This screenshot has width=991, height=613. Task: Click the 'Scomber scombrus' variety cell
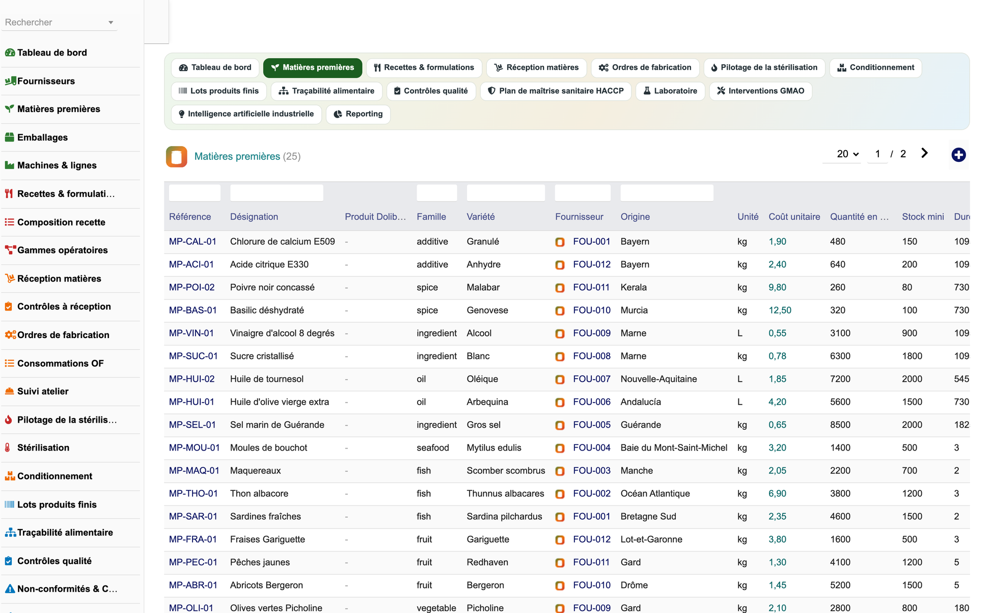click(506, 470)
